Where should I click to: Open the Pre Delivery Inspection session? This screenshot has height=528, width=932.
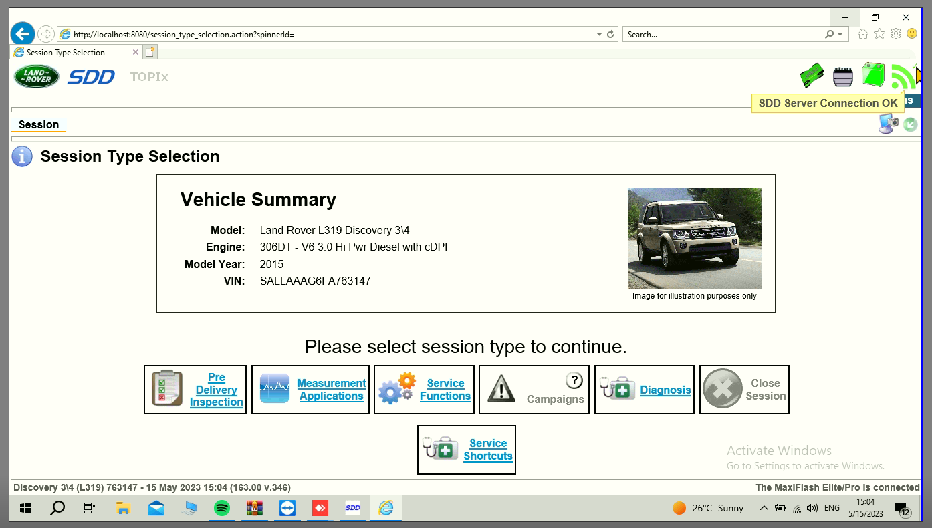click(195, 390)
